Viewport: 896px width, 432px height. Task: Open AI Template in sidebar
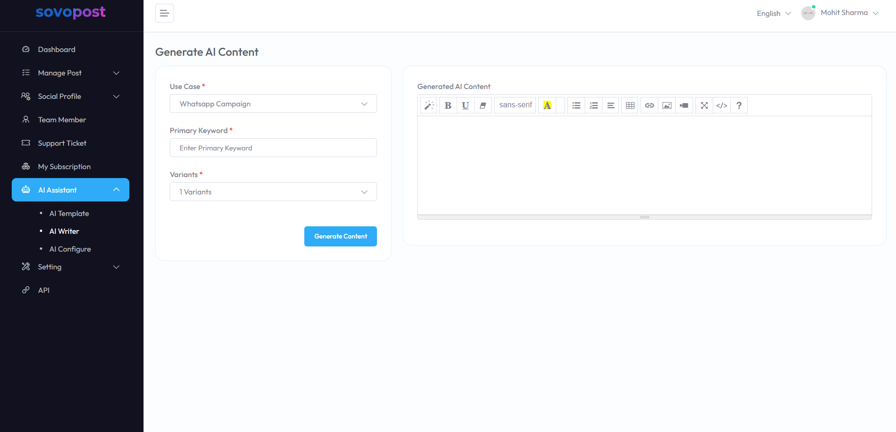click(x=69, y=214)
